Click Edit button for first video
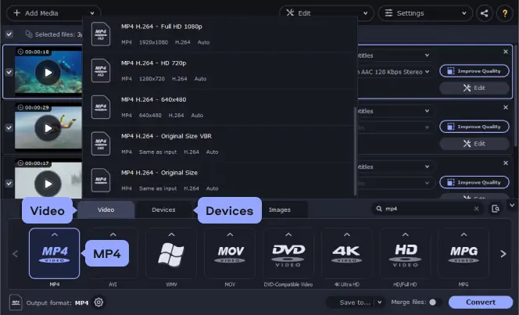 pos(474,88)
